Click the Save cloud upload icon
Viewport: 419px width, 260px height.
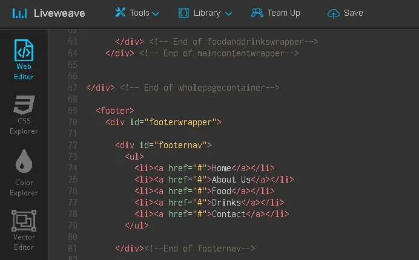334,13
